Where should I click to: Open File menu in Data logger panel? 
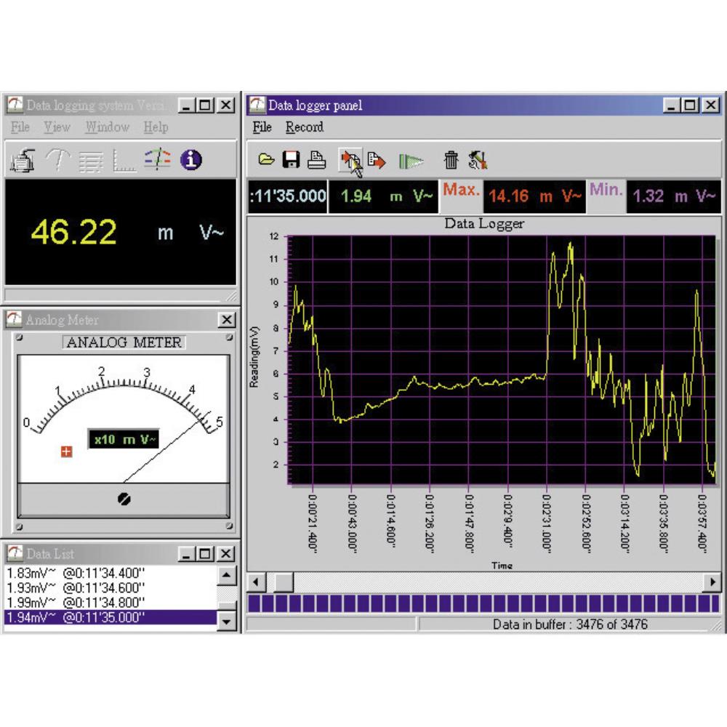pos(262,127)
